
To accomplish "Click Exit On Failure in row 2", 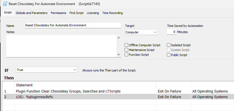I will coord(169,97).
